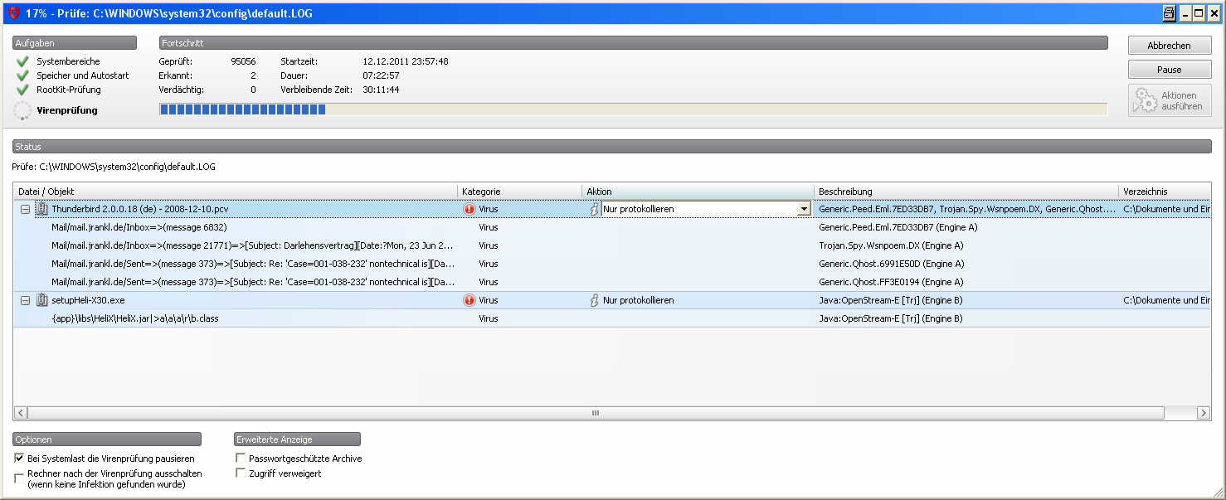Check the Passwortgeschützte Archive option

(241, 458)
